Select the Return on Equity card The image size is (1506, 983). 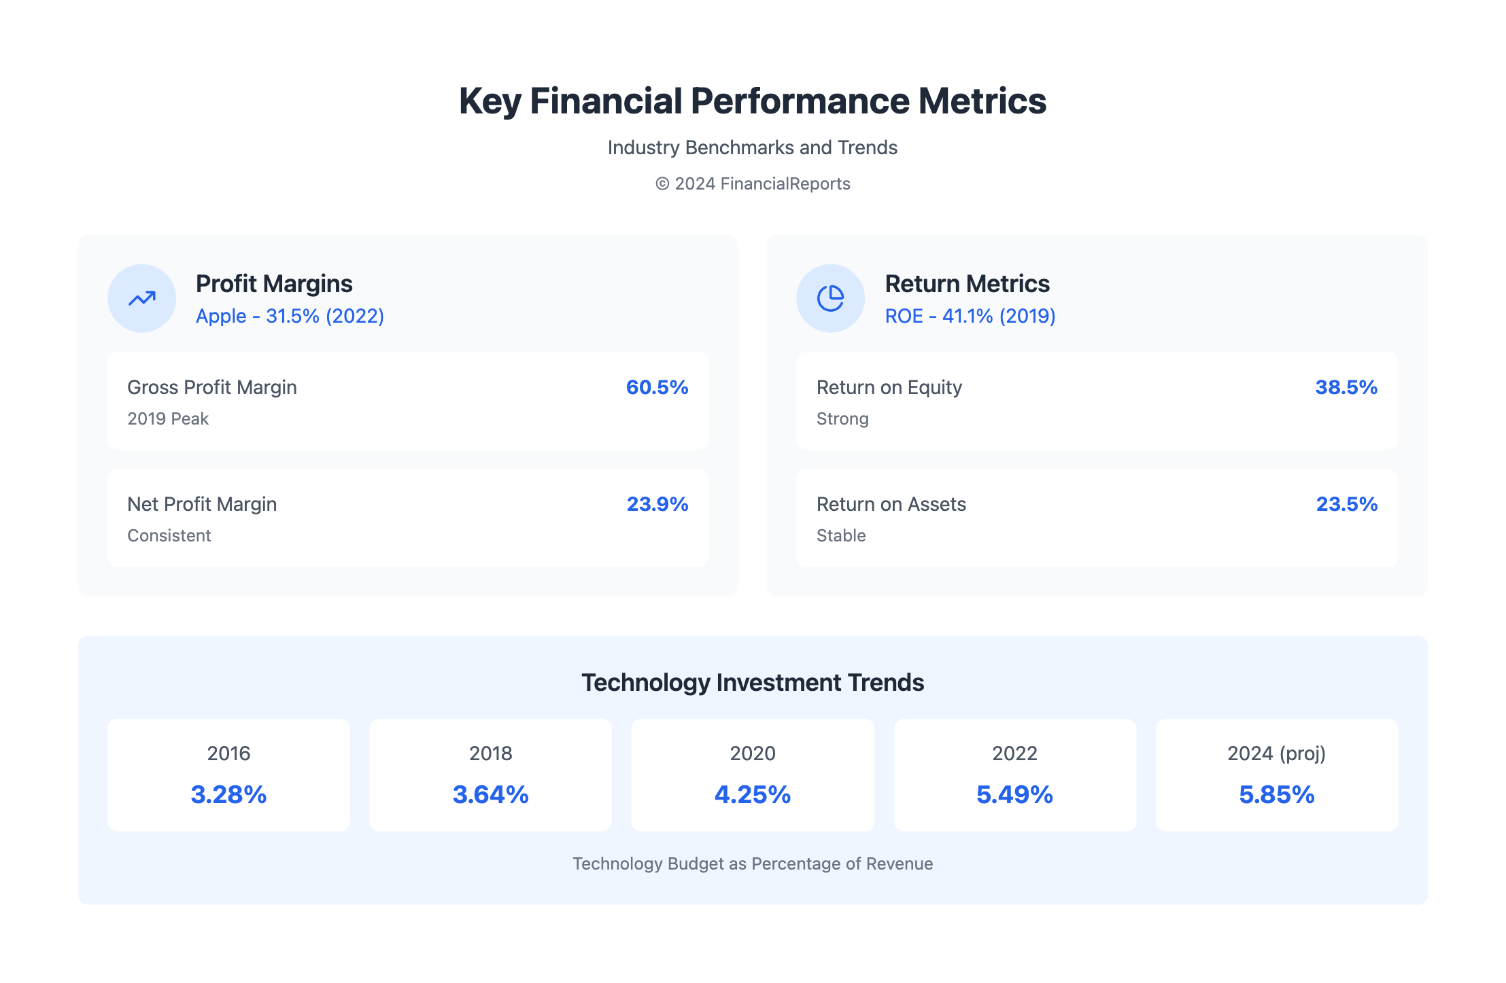tap(1097, 401)
